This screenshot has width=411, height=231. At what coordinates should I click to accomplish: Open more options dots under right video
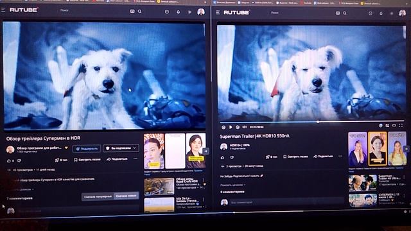(340, 156)
